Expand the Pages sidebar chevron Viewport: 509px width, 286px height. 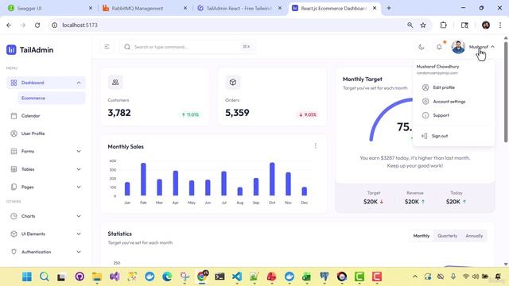pos(79,187)
